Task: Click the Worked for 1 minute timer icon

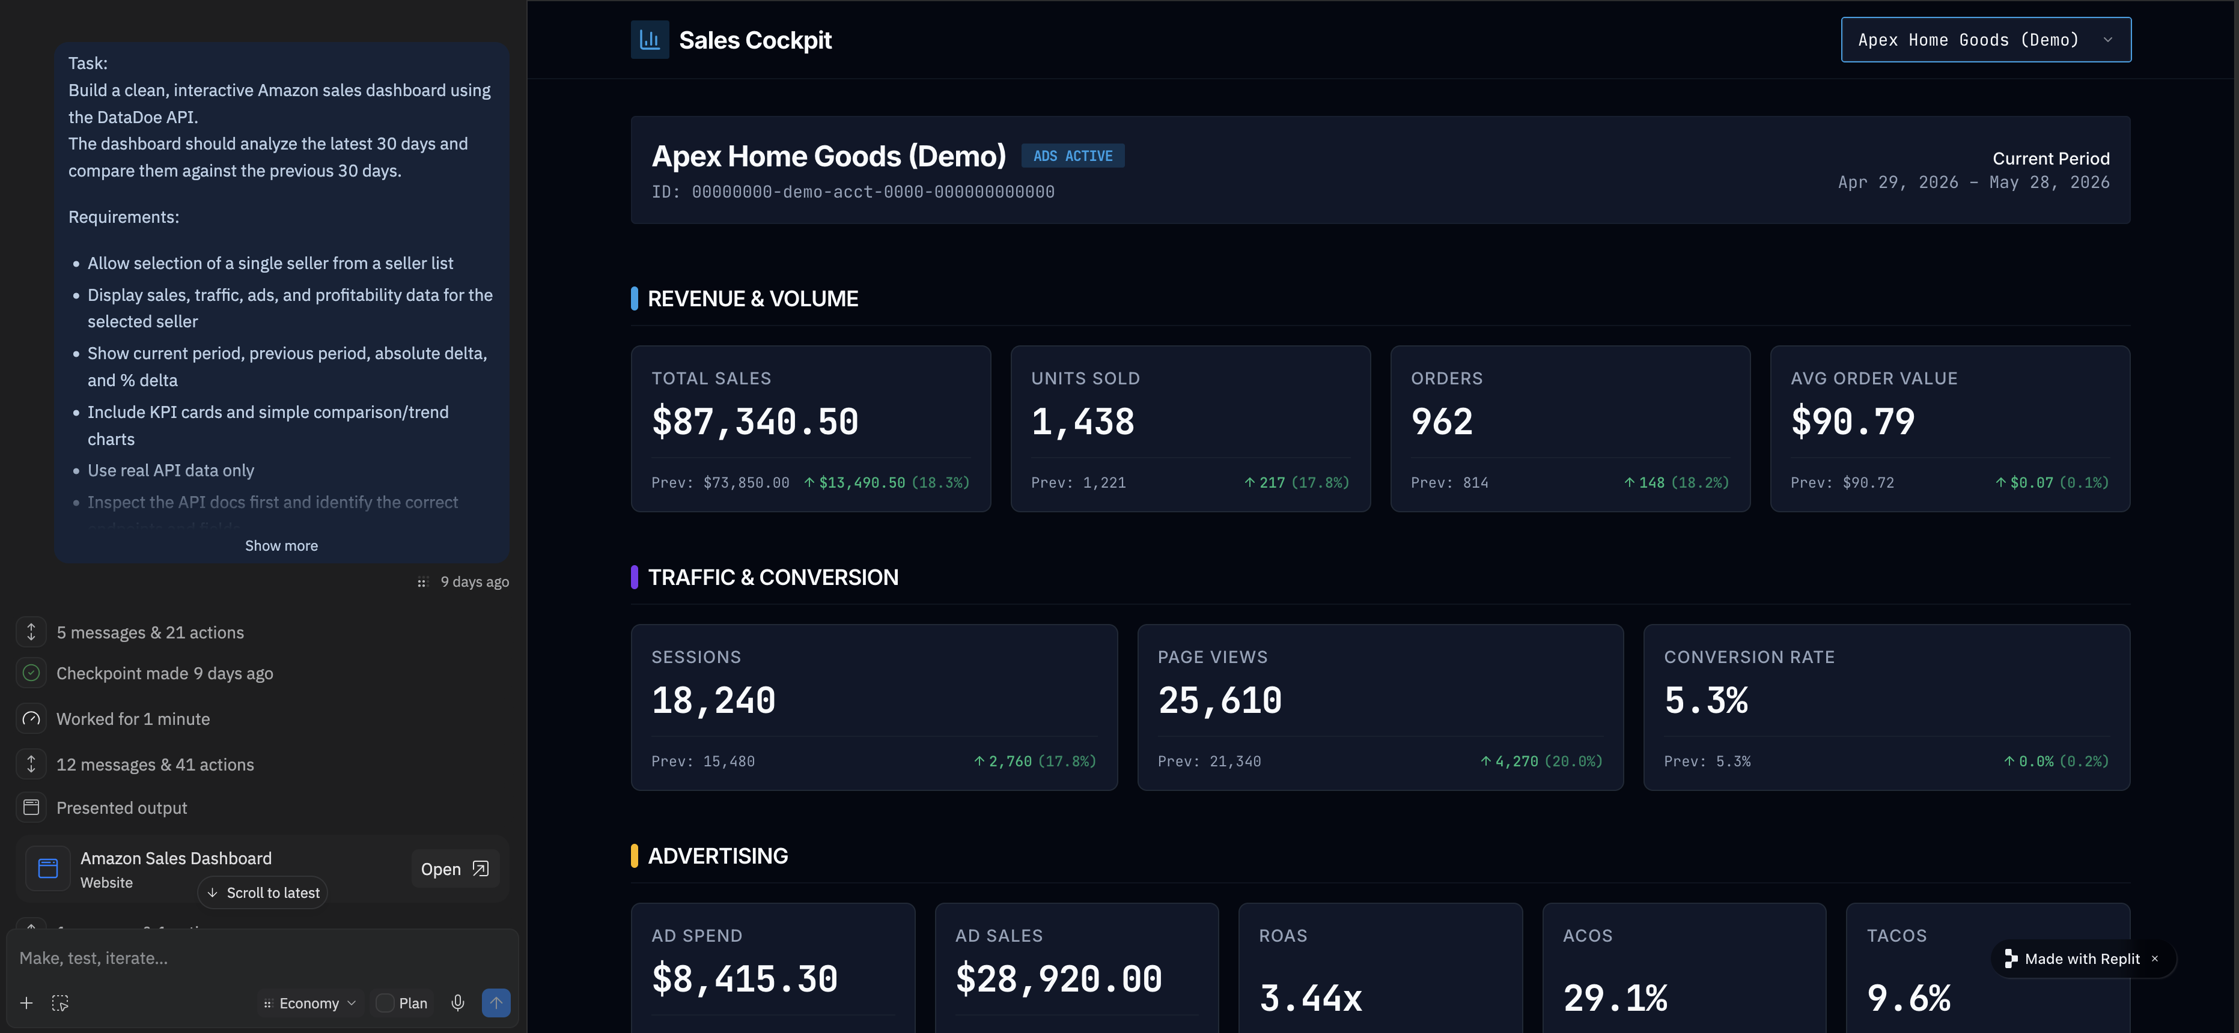Action: pyautogui.click(x=31, y=718)
